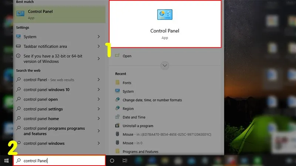Open Programs and Features from Recent
Image resolution: width=296 pixels, height=166 pixels.
pyautogui.click(x=141, y=152)
